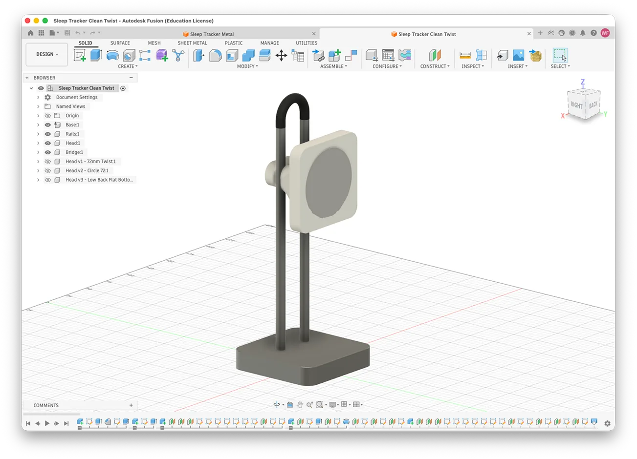Image resolution: width=637 pixels, height=459 pixels.
Task: Click the RIGHT face of ViewCube
Action: click(x=576, y=105)
